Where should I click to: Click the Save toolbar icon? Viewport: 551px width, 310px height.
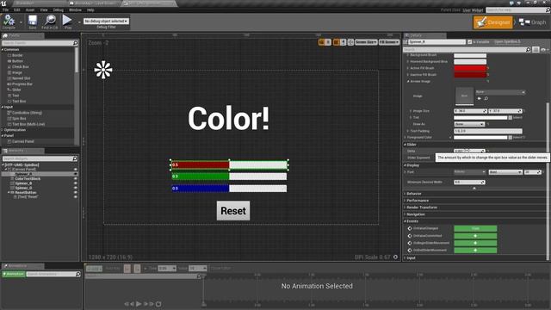pos(33,22)
